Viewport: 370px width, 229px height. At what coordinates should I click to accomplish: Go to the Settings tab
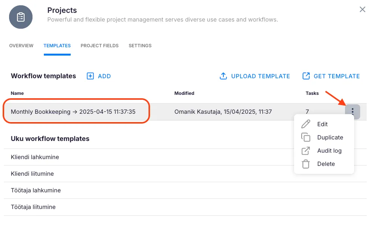[140, 46]
